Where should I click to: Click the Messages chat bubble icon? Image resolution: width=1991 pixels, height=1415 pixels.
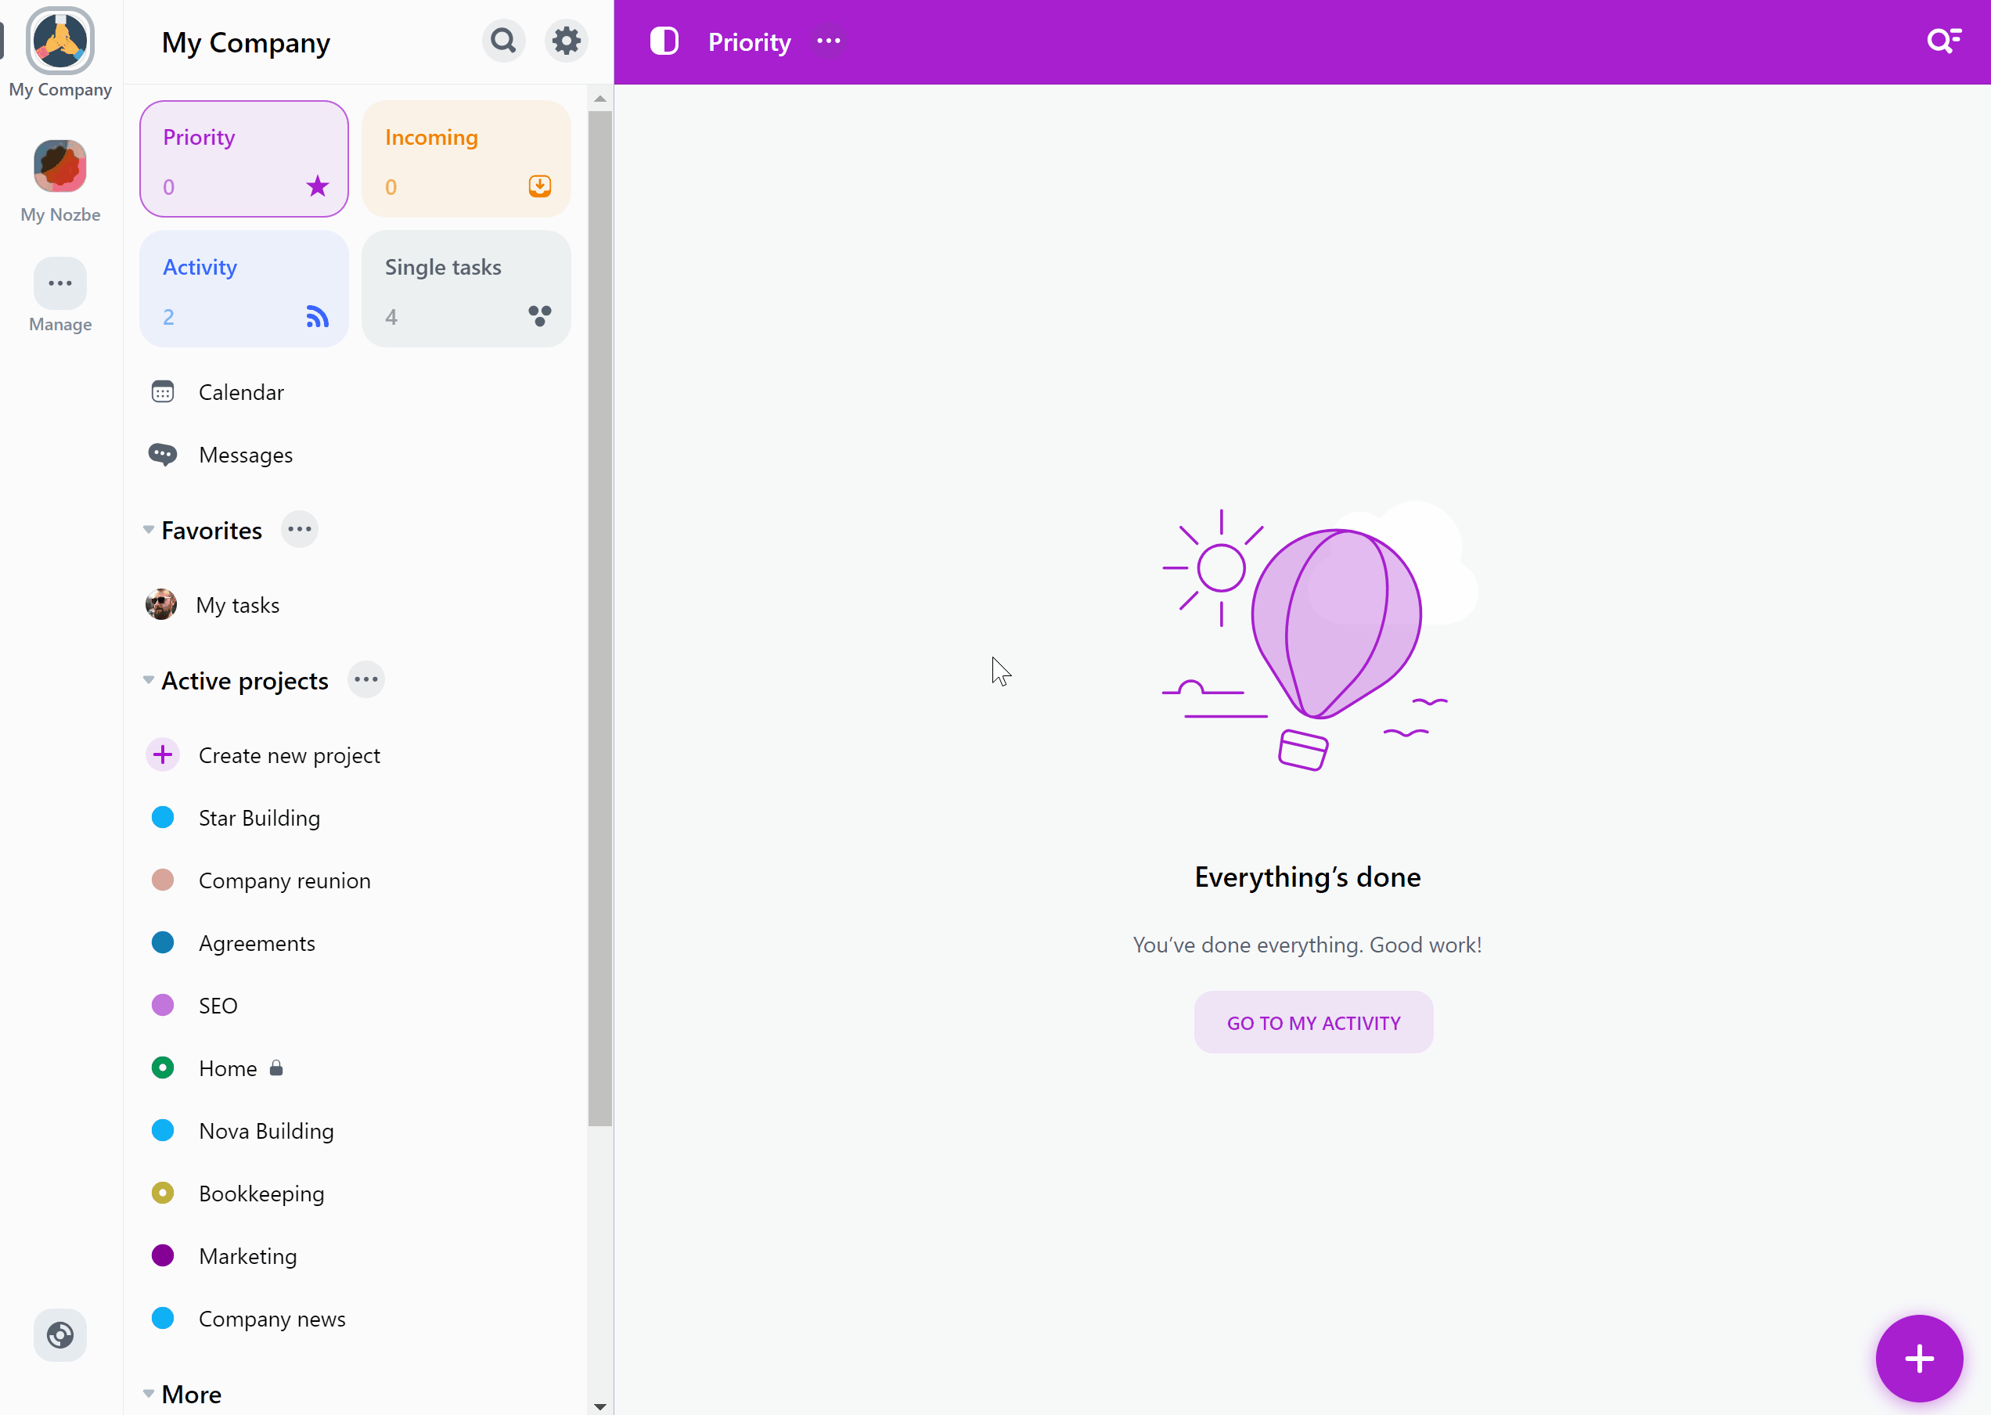pos(162,455)
